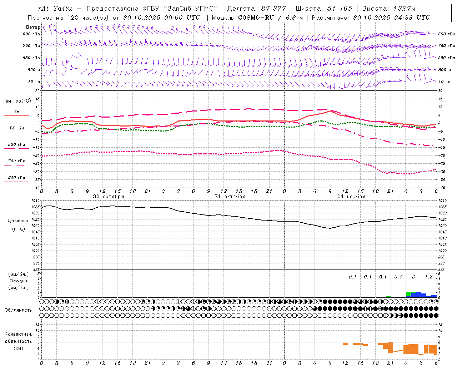Click the Конвективн. label
457x366 pixels.
19,334
